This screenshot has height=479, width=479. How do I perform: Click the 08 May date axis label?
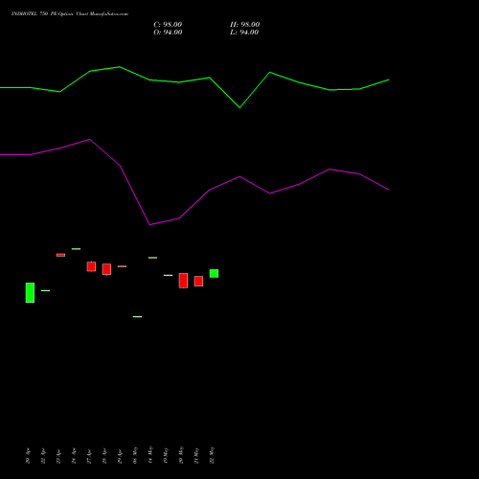click(135, 455)
